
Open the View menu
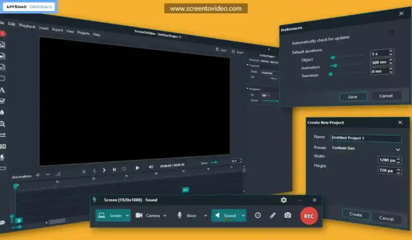tap(70, 31)
